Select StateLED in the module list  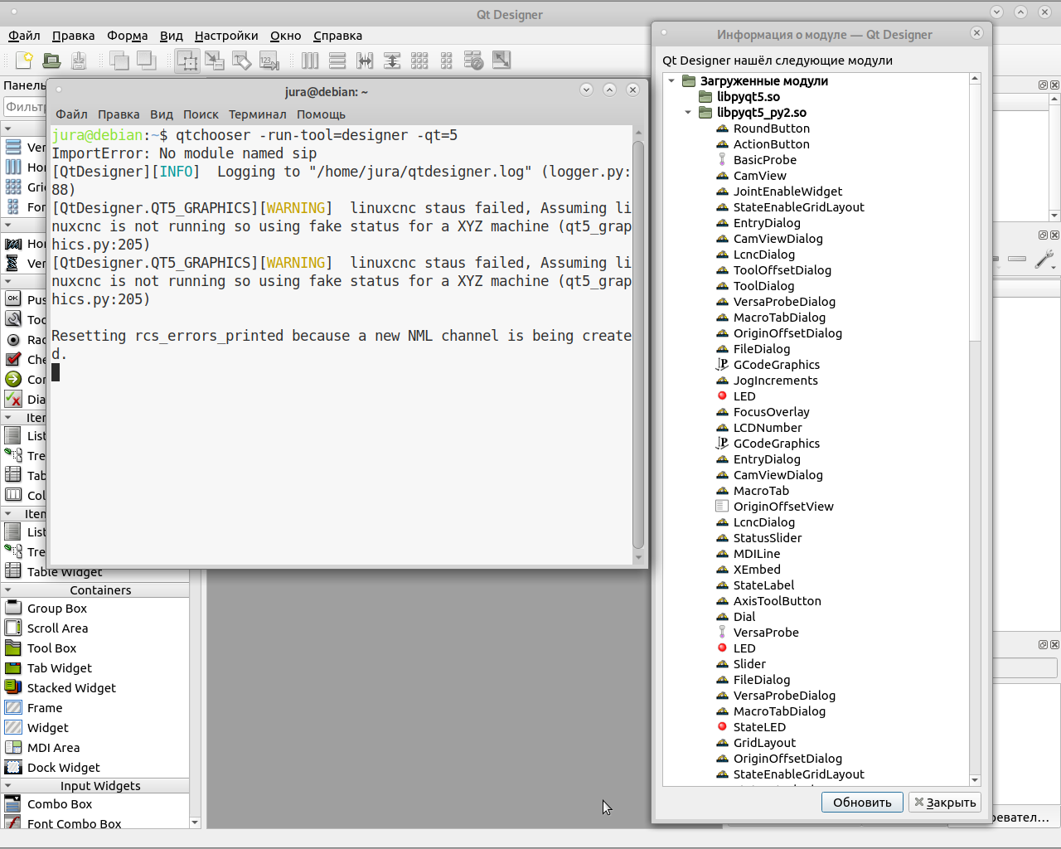pyautogui.click(x=759, y=727)
